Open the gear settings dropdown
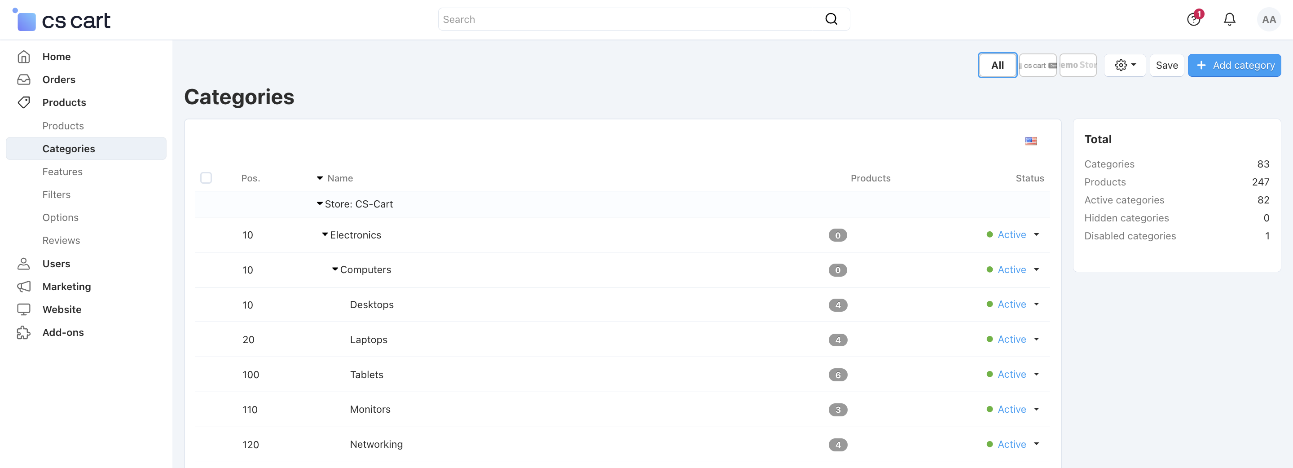1293x468 pixels. click(x=1124, y=65)
